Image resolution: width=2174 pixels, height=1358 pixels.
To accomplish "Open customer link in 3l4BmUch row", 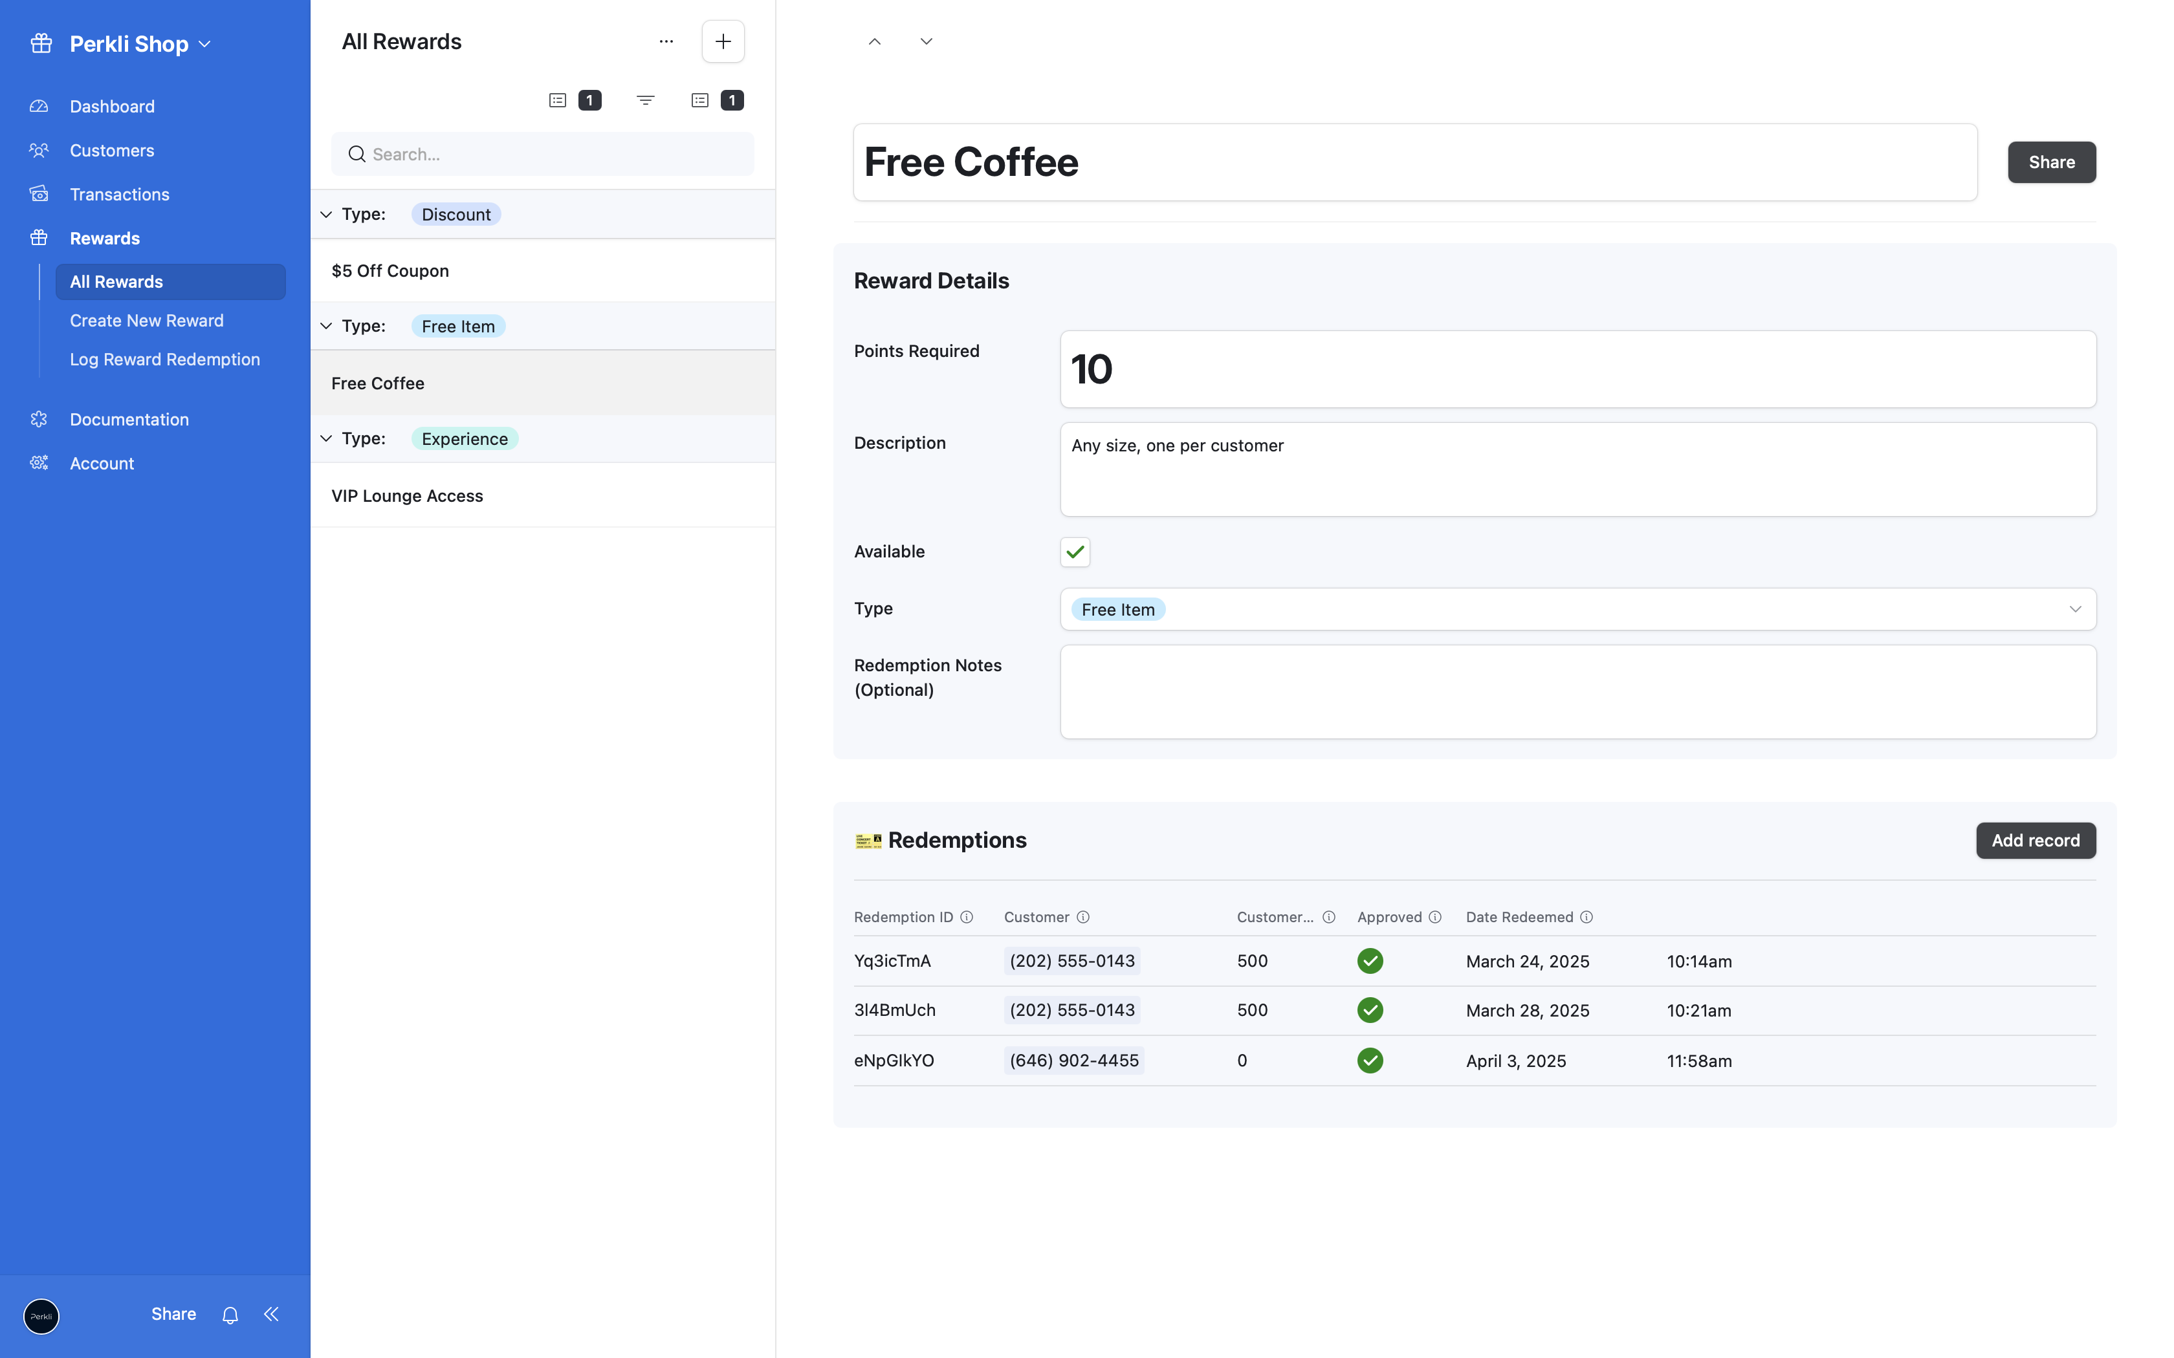I will [1071, 1010].
